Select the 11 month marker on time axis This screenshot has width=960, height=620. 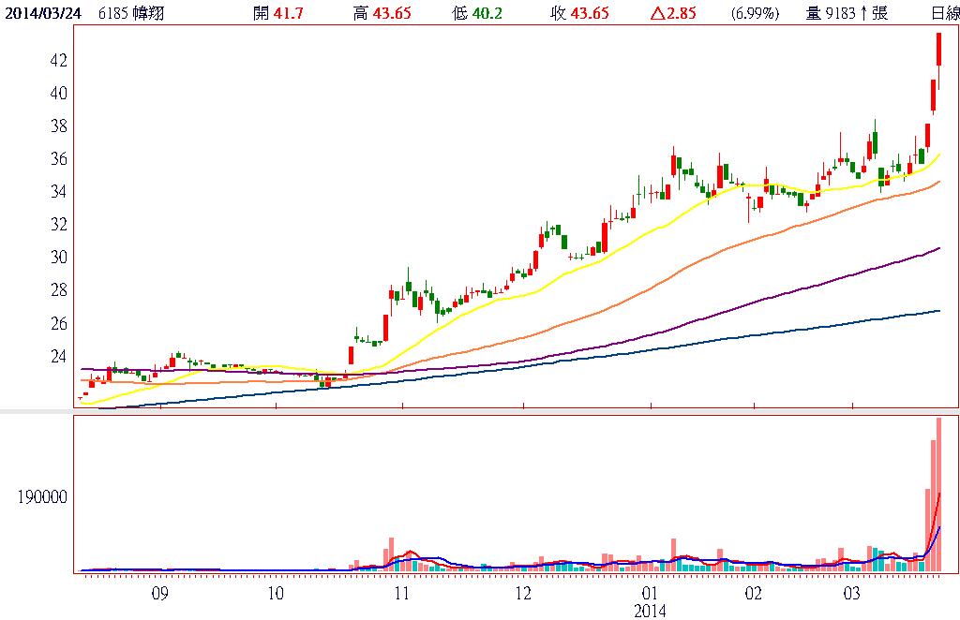pyautogui.click(x=400, y=594)
